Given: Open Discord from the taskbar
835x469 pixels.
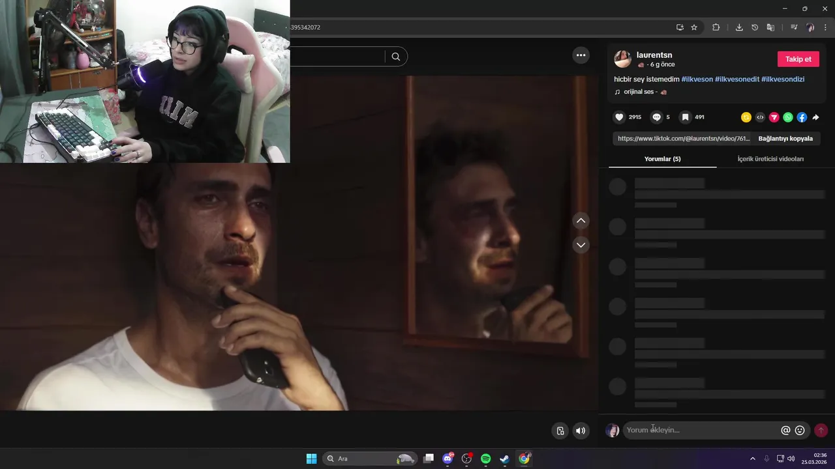Looking at the screenshot, I should [448, 459].
